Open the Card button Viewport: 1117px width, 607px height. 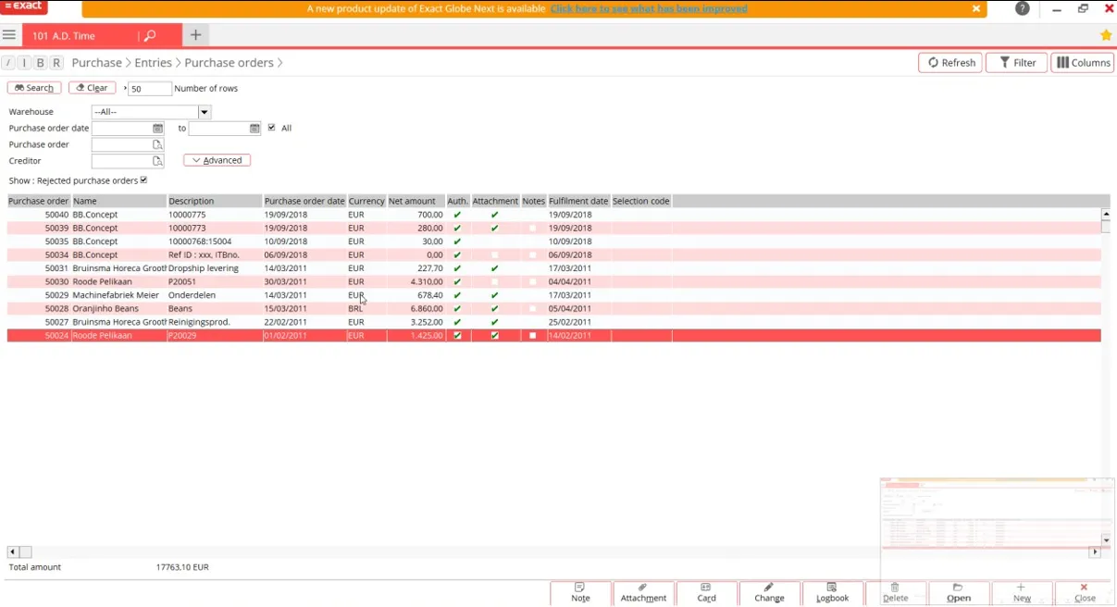[706, 593]
